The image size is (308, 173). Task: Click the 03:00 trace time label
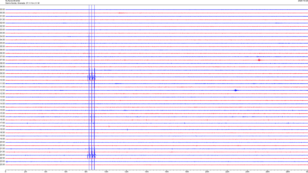click(x=2, y=29)
